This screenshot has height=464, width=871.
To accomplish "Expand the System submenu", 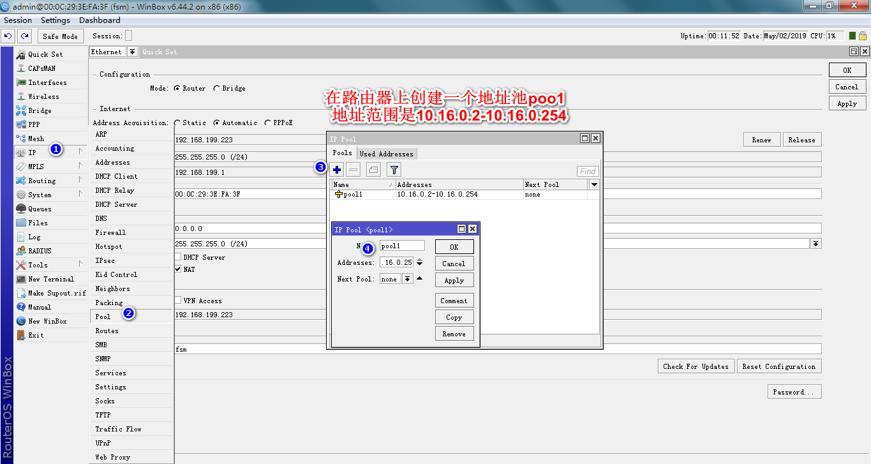I will 80,194.
